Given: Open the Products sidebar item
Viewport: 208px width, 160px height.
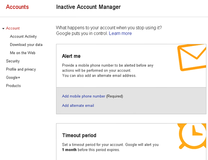Looking at the screenshot, I should pos(13,86).
